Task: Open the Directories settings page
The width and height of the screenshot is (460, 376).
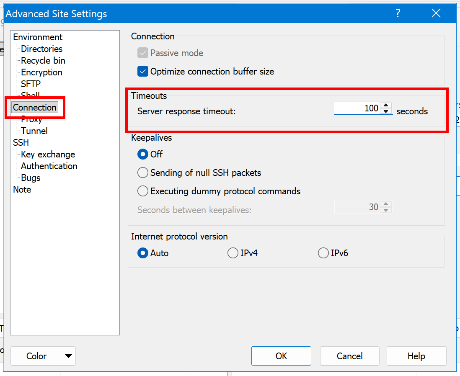Action: pyautogui.click(x=41, y=49)
